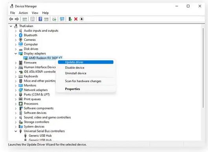Expand the Disk drives node

[16, 49]
